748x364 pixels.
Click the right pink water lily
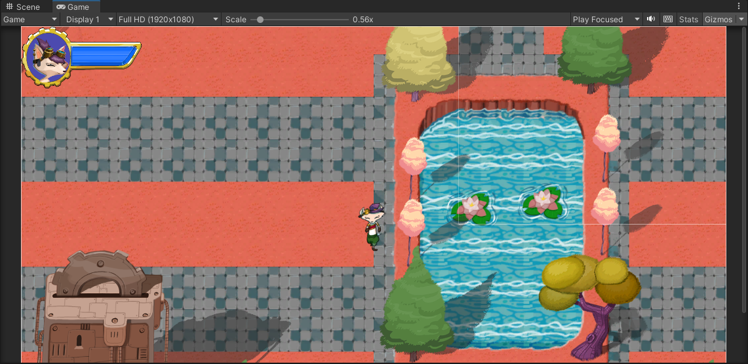point(541,201)
